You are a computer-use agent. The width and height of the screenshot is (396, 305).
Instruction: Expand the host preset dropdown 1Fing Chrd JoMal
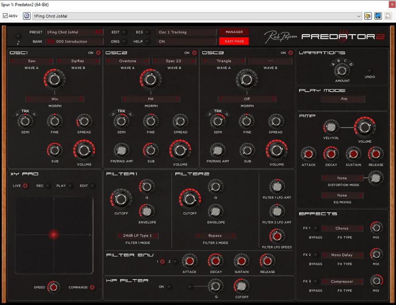(x=197, y=16)
